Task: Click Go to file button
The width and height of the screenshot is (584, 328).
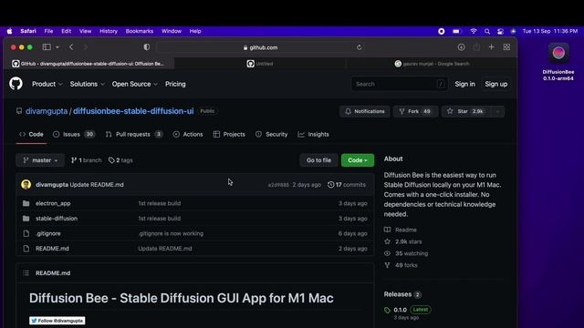Action: coord(318,160)
